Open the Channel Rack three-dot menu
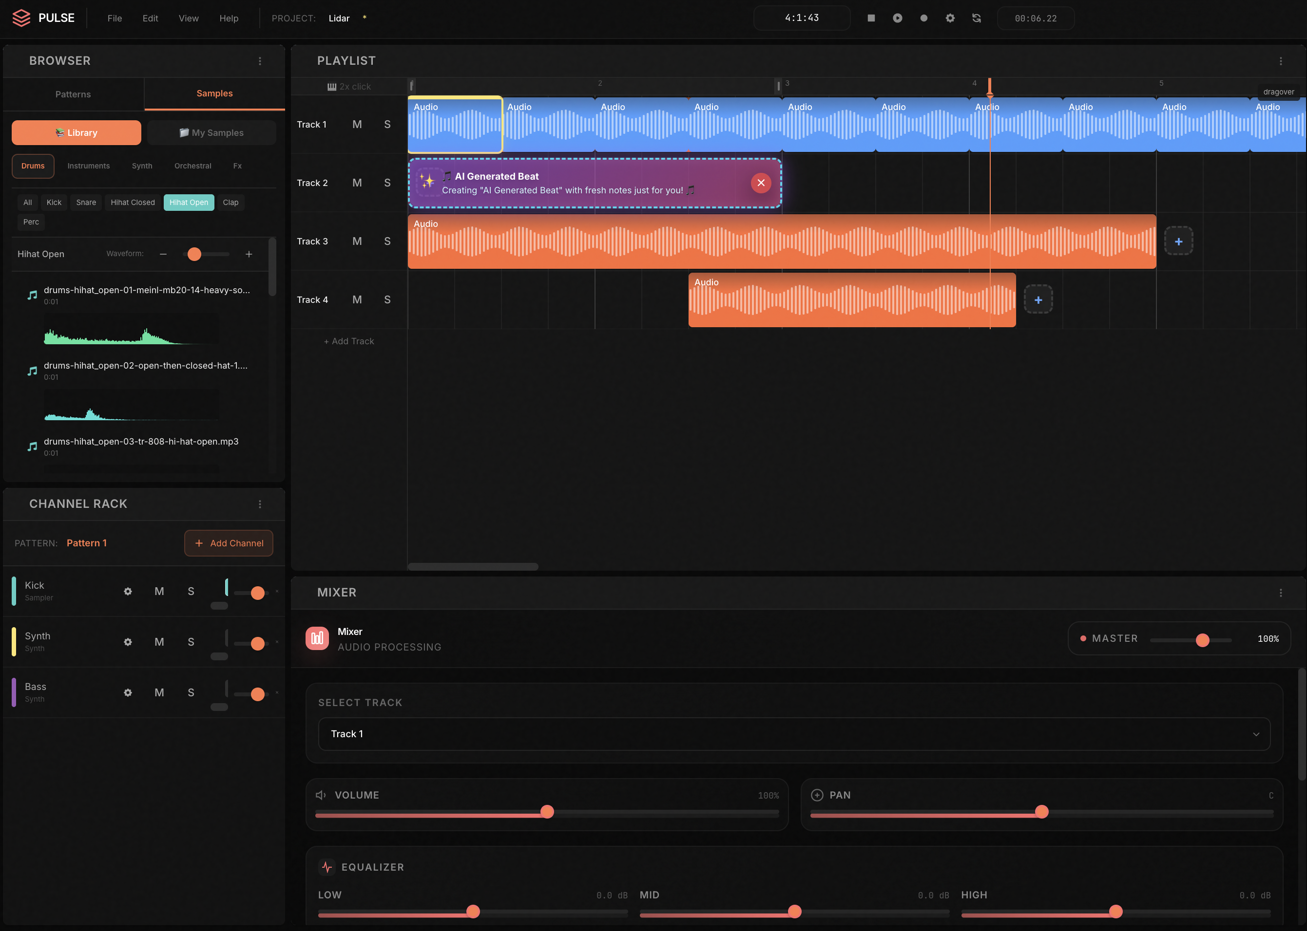Screen dimensions: 1307x931 [260, 504]
